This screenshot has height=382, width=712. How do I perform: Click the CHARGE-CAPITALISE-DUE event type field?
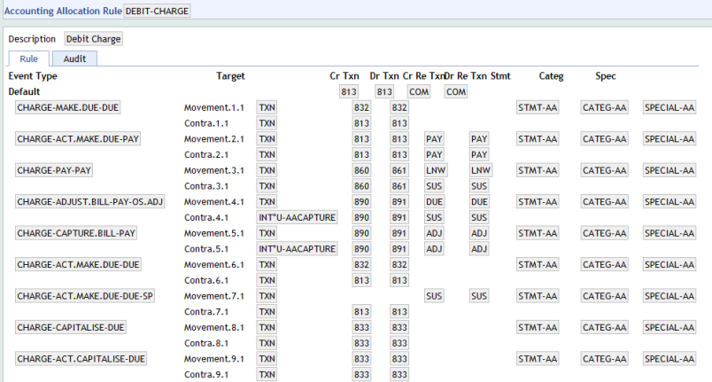tap(70, 327)
